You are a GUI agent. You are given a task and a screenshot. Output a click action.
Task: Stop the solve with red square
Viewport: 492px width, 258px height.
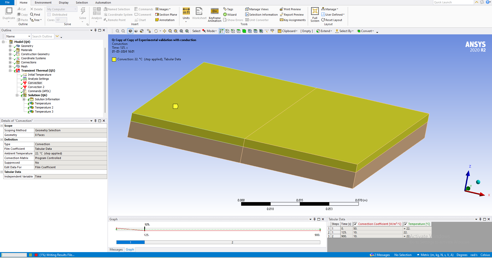[x=36, y=255]
